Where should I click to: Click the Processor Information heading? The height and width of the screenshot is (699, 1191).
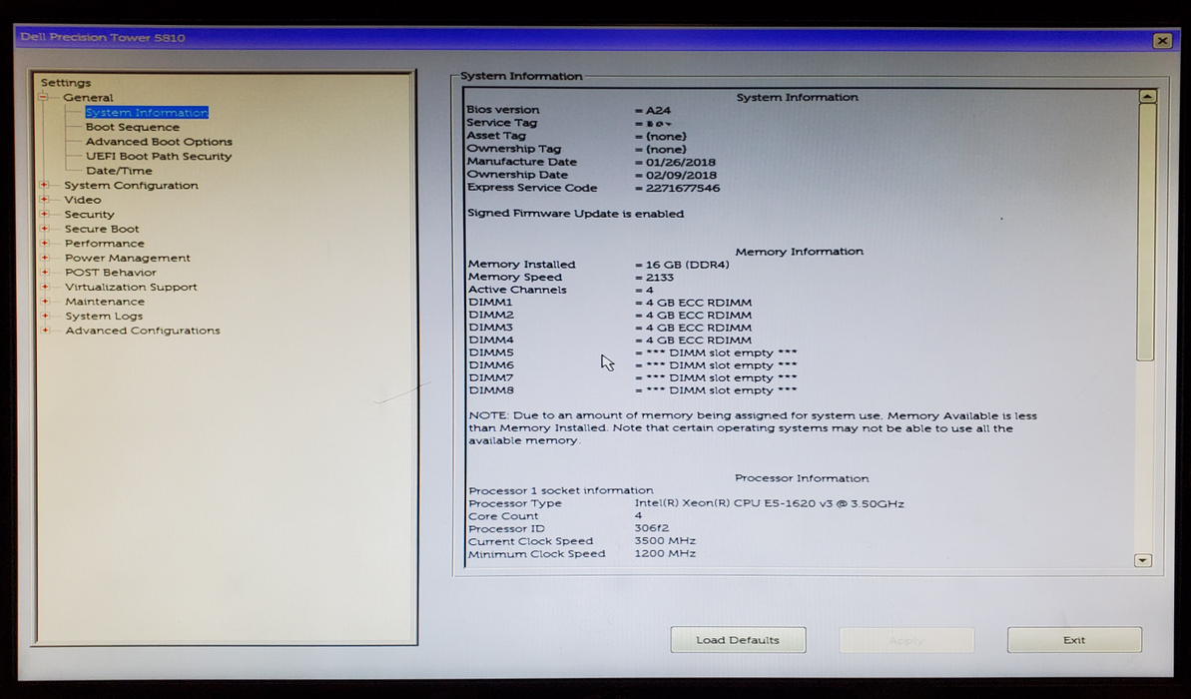pyautogui.click(x=802, y=478)
